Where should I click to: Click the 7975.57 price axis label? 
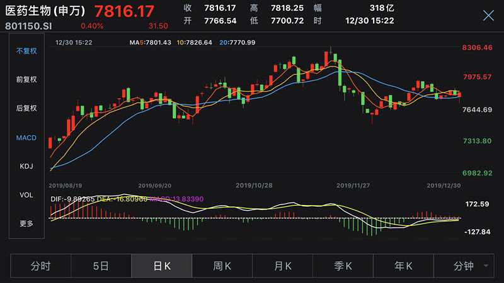(478, 77)
